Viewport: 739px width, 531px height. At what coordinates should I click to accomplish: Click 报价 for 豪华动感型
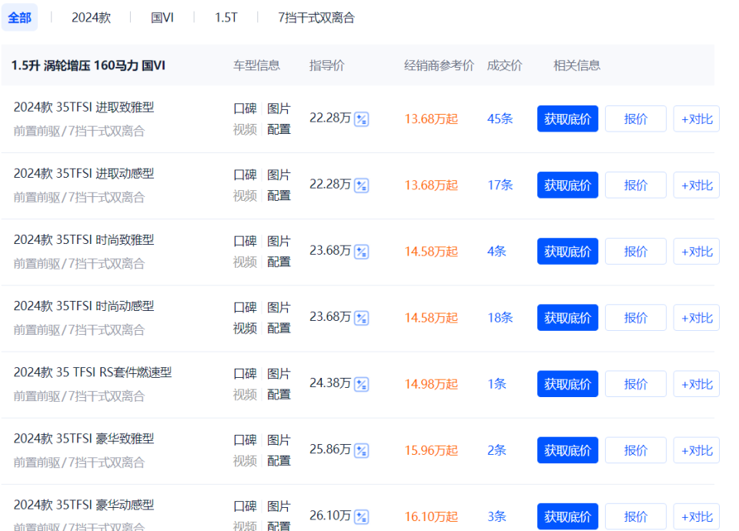click(636, 516)
